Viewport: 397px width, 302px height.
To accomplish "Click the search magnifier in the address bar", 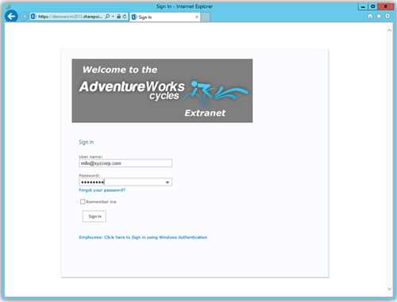I will [x=107, y=17].
